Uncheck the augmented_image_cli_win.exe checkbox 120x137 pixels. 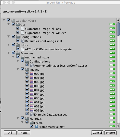[18, 32]
